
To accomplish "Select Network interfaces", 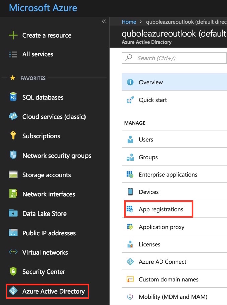I will tap(49, 194).
